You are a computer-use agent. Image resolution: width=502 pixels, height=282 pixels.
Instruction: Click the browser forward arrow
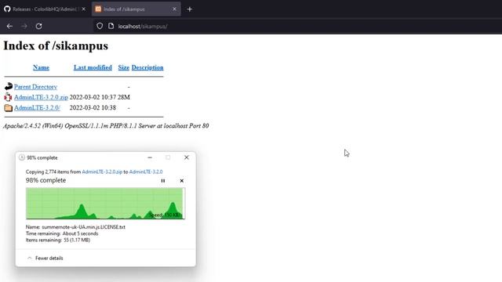(24, 26)
